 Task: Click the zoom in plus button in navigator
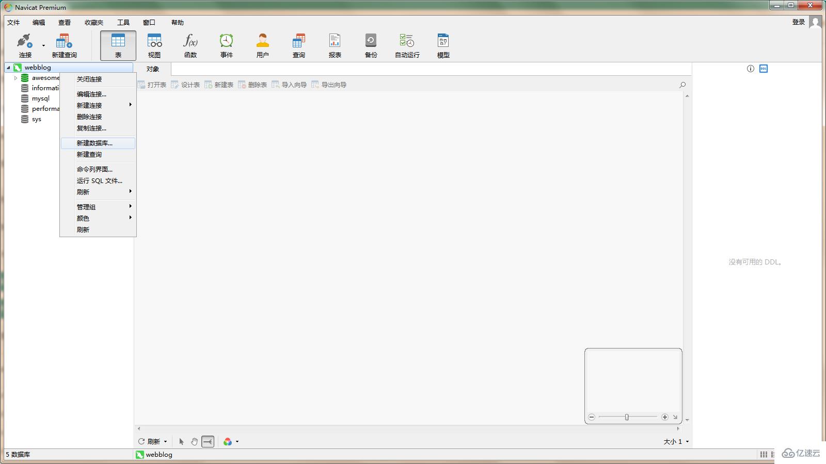click(665, 417)
